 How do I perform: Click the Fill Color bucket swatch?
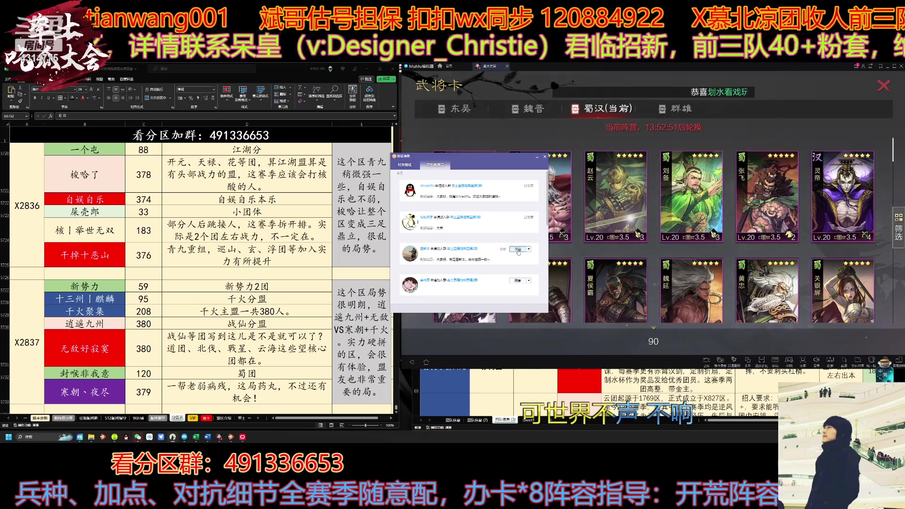[72, 98]
